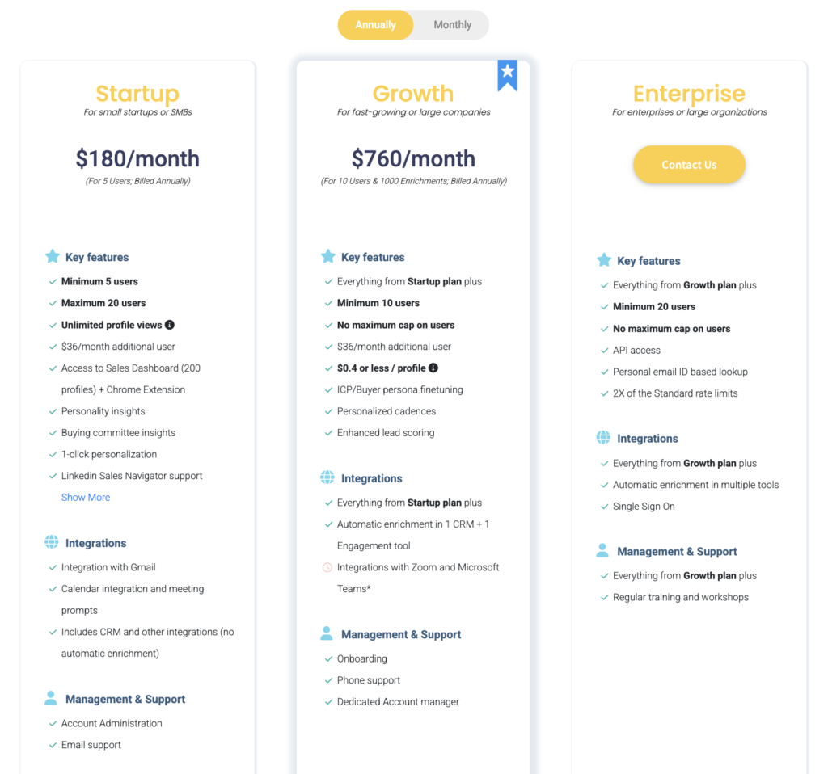828x774 pixels.
Task: Click the Growth plan title
Action: click(413, 94)
